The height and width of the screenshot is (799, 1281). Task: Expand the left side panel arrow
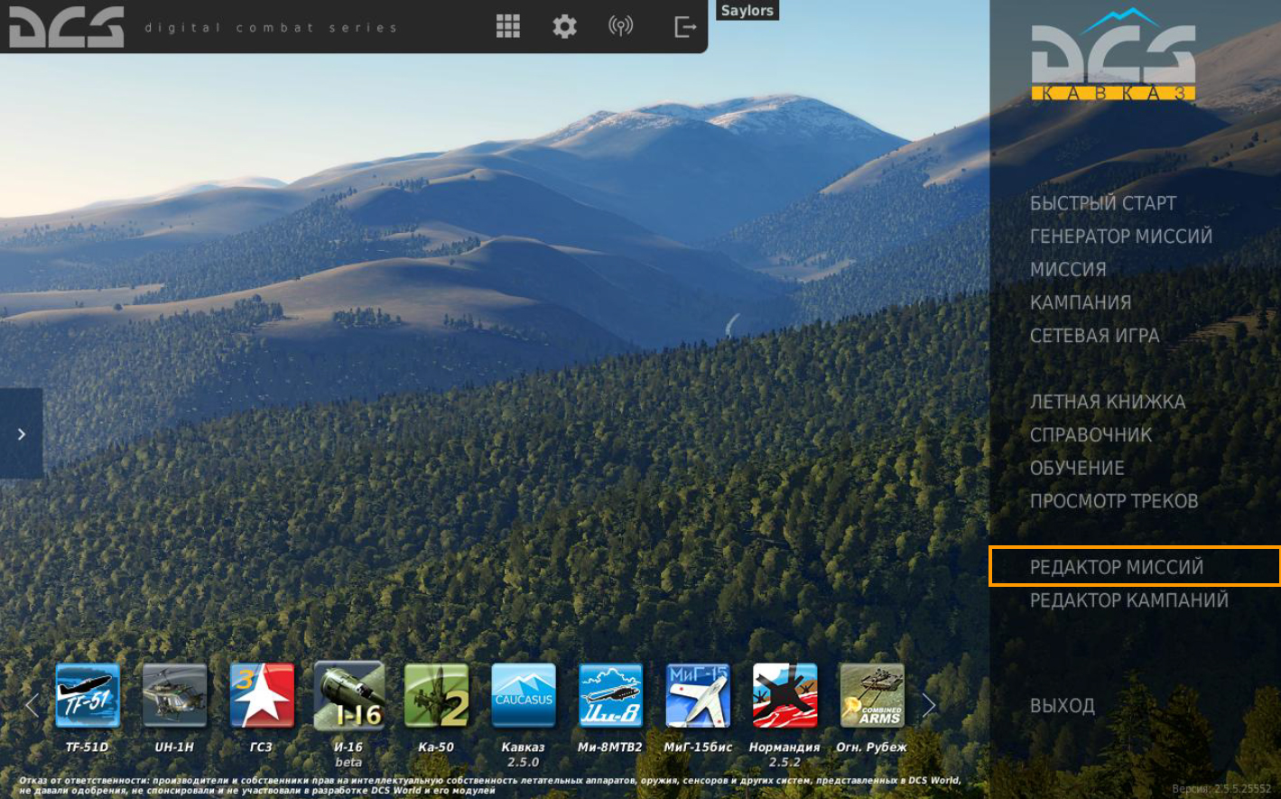22,434
